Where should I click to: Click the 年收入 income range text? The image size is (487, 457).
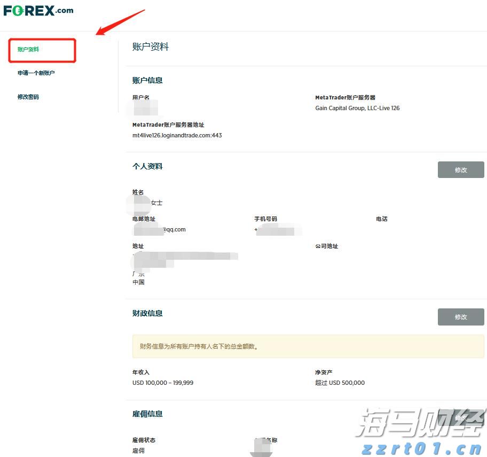pyautogui.click(x=162, y=382)
